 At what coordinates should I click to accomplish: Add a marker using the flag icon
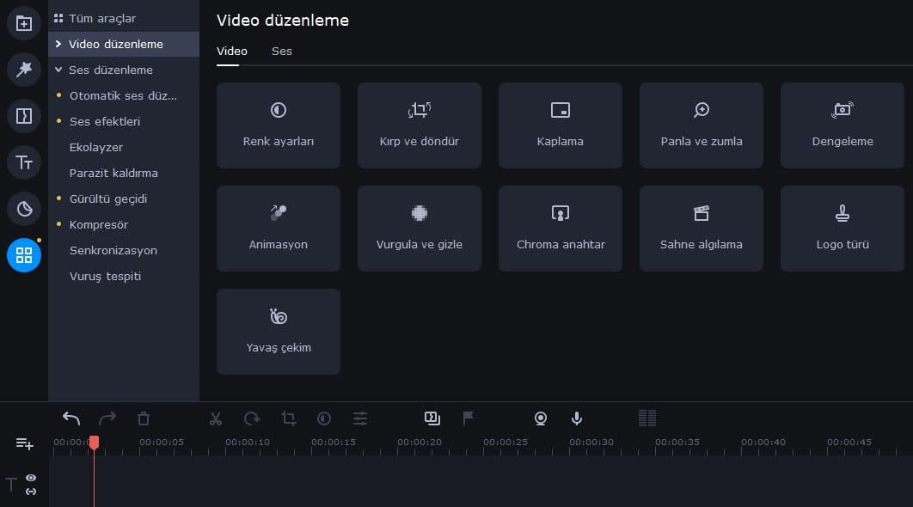pyautogui.click(x=468, y=418)
